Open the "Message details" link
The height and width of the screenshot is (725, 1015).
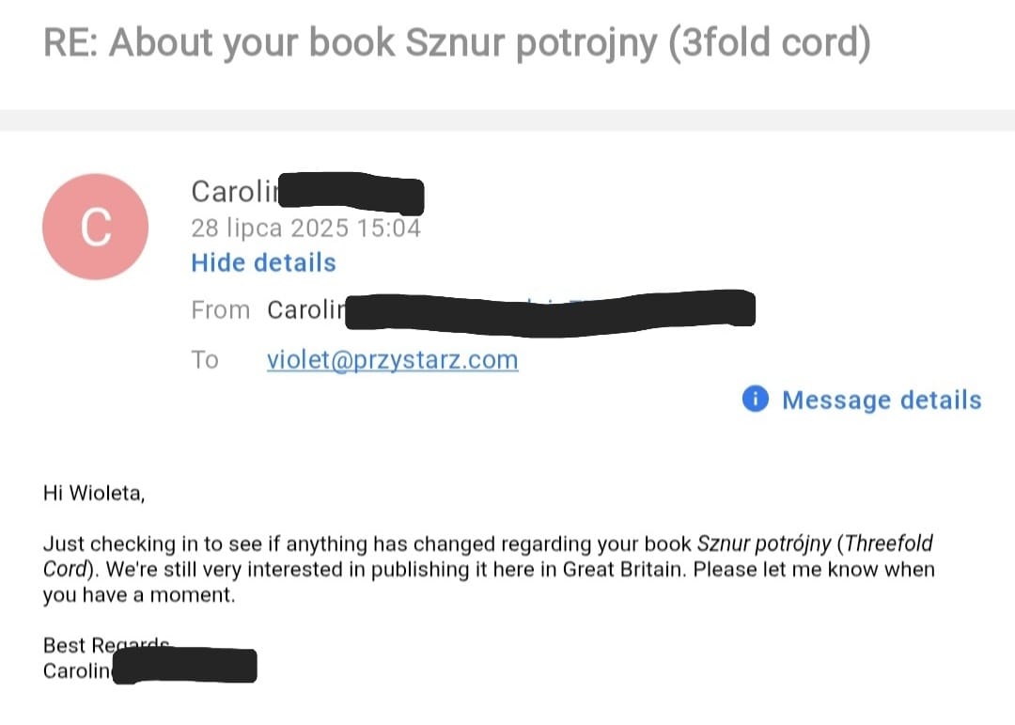(x=881, y=400)
